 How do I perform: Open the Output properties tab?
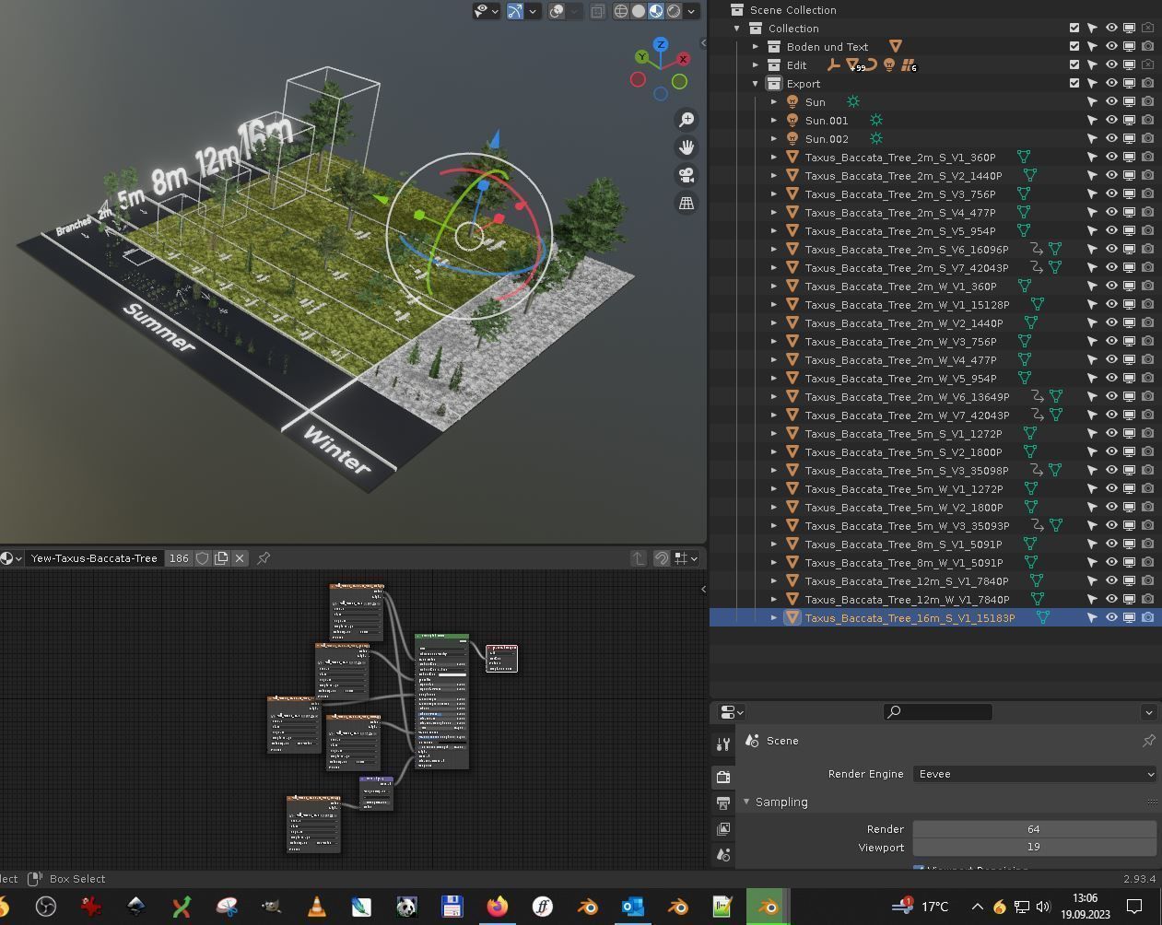(723, 803)
